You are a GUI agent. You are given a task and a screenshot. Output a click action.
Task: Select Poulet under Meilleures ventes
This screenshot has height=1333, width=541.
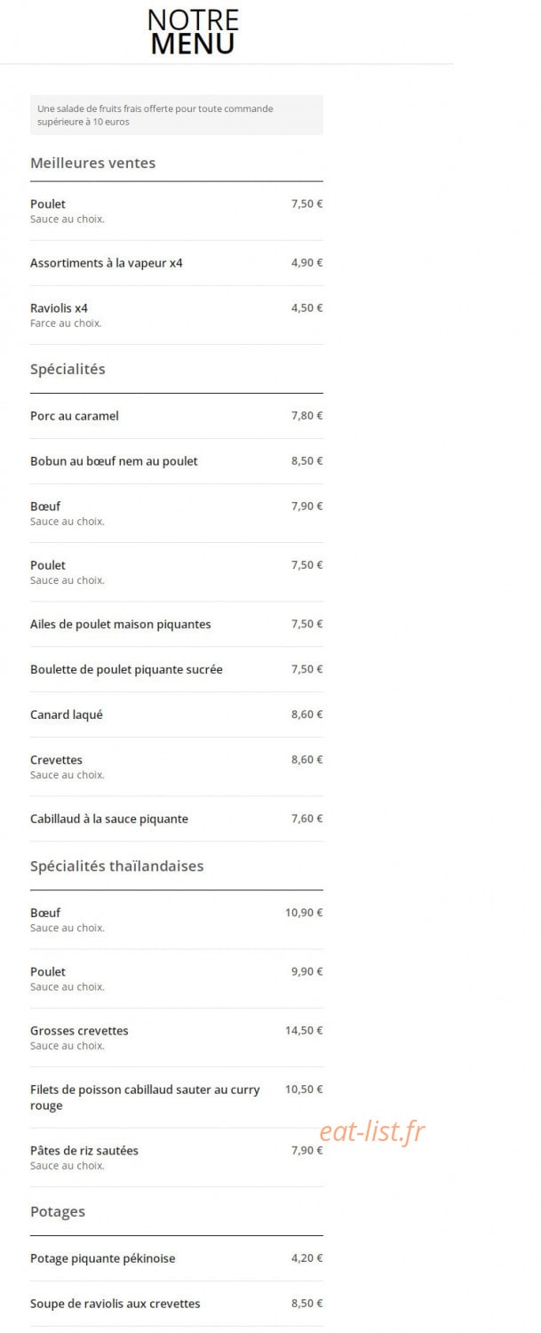pyautogui.click(x=176, y=211)
